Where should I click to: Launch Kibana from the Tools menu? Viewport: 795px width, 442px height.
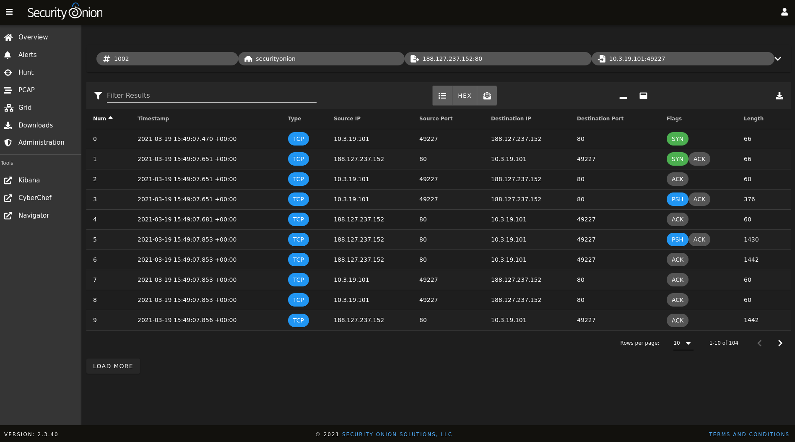click(x=29, y=180)
